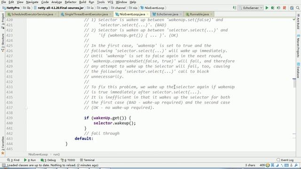Click netty-all-4.1.20.Final-sources.jar breadcrumb

click(58, 8)
